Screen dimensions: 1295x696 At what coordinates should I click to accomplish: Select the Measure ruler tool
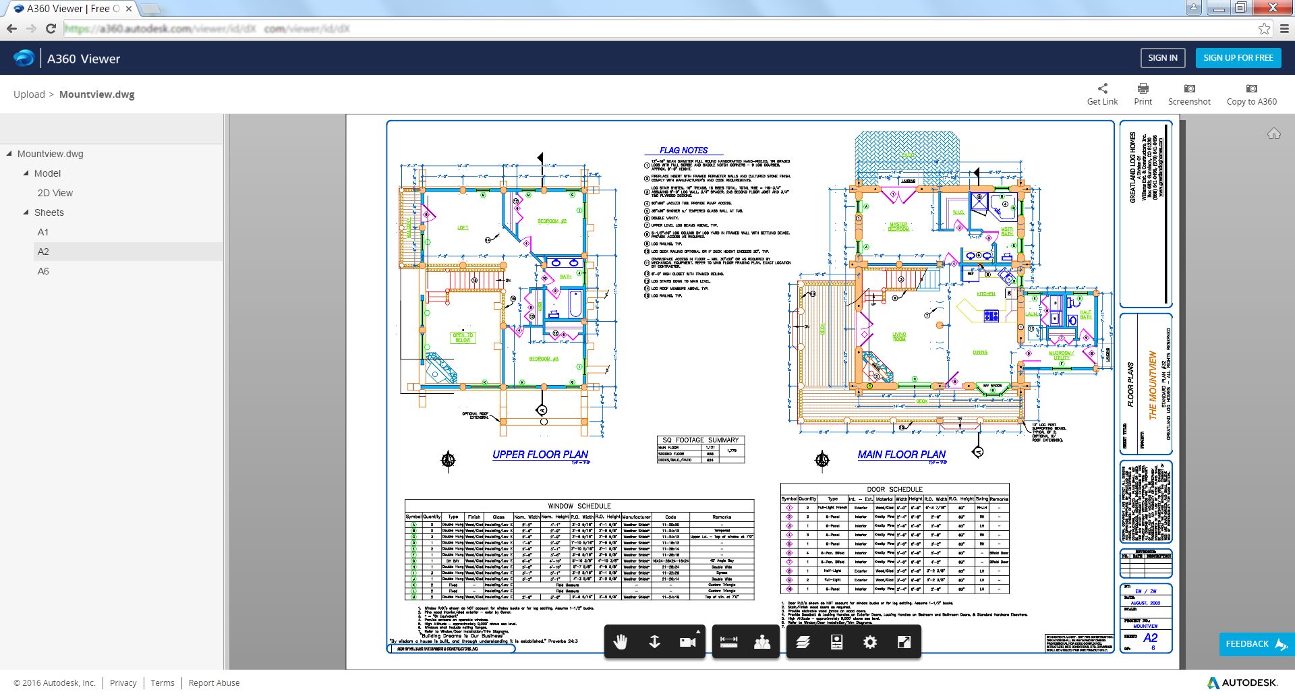(x=728, y=642)
